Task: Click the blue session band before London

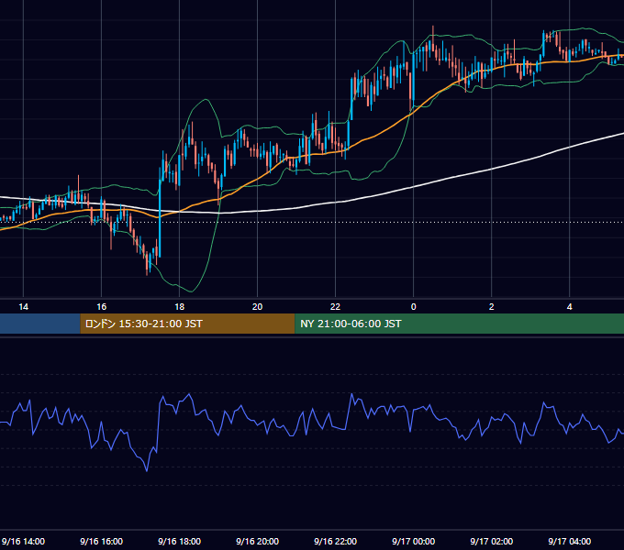Action: coord(40,324)
